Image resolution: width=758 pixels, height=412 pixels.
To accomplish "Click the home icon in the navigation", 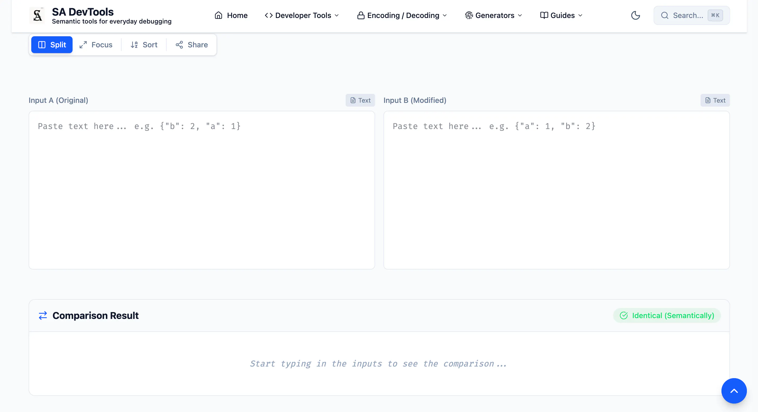I will (218, 15).
